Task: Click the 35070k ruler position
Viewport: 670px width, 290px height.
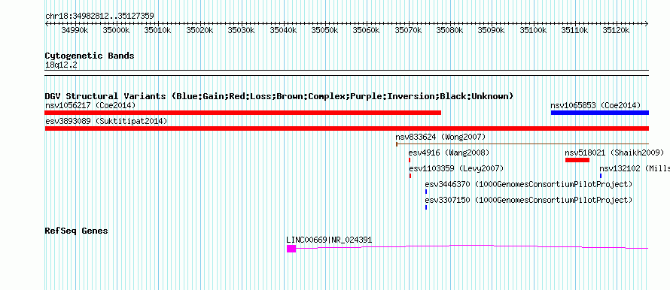Action: (x=408, y=31)
